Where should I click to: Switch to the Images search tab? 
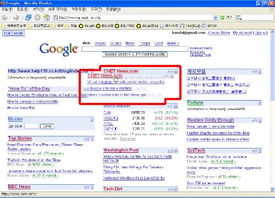click(x=100, y=43)
